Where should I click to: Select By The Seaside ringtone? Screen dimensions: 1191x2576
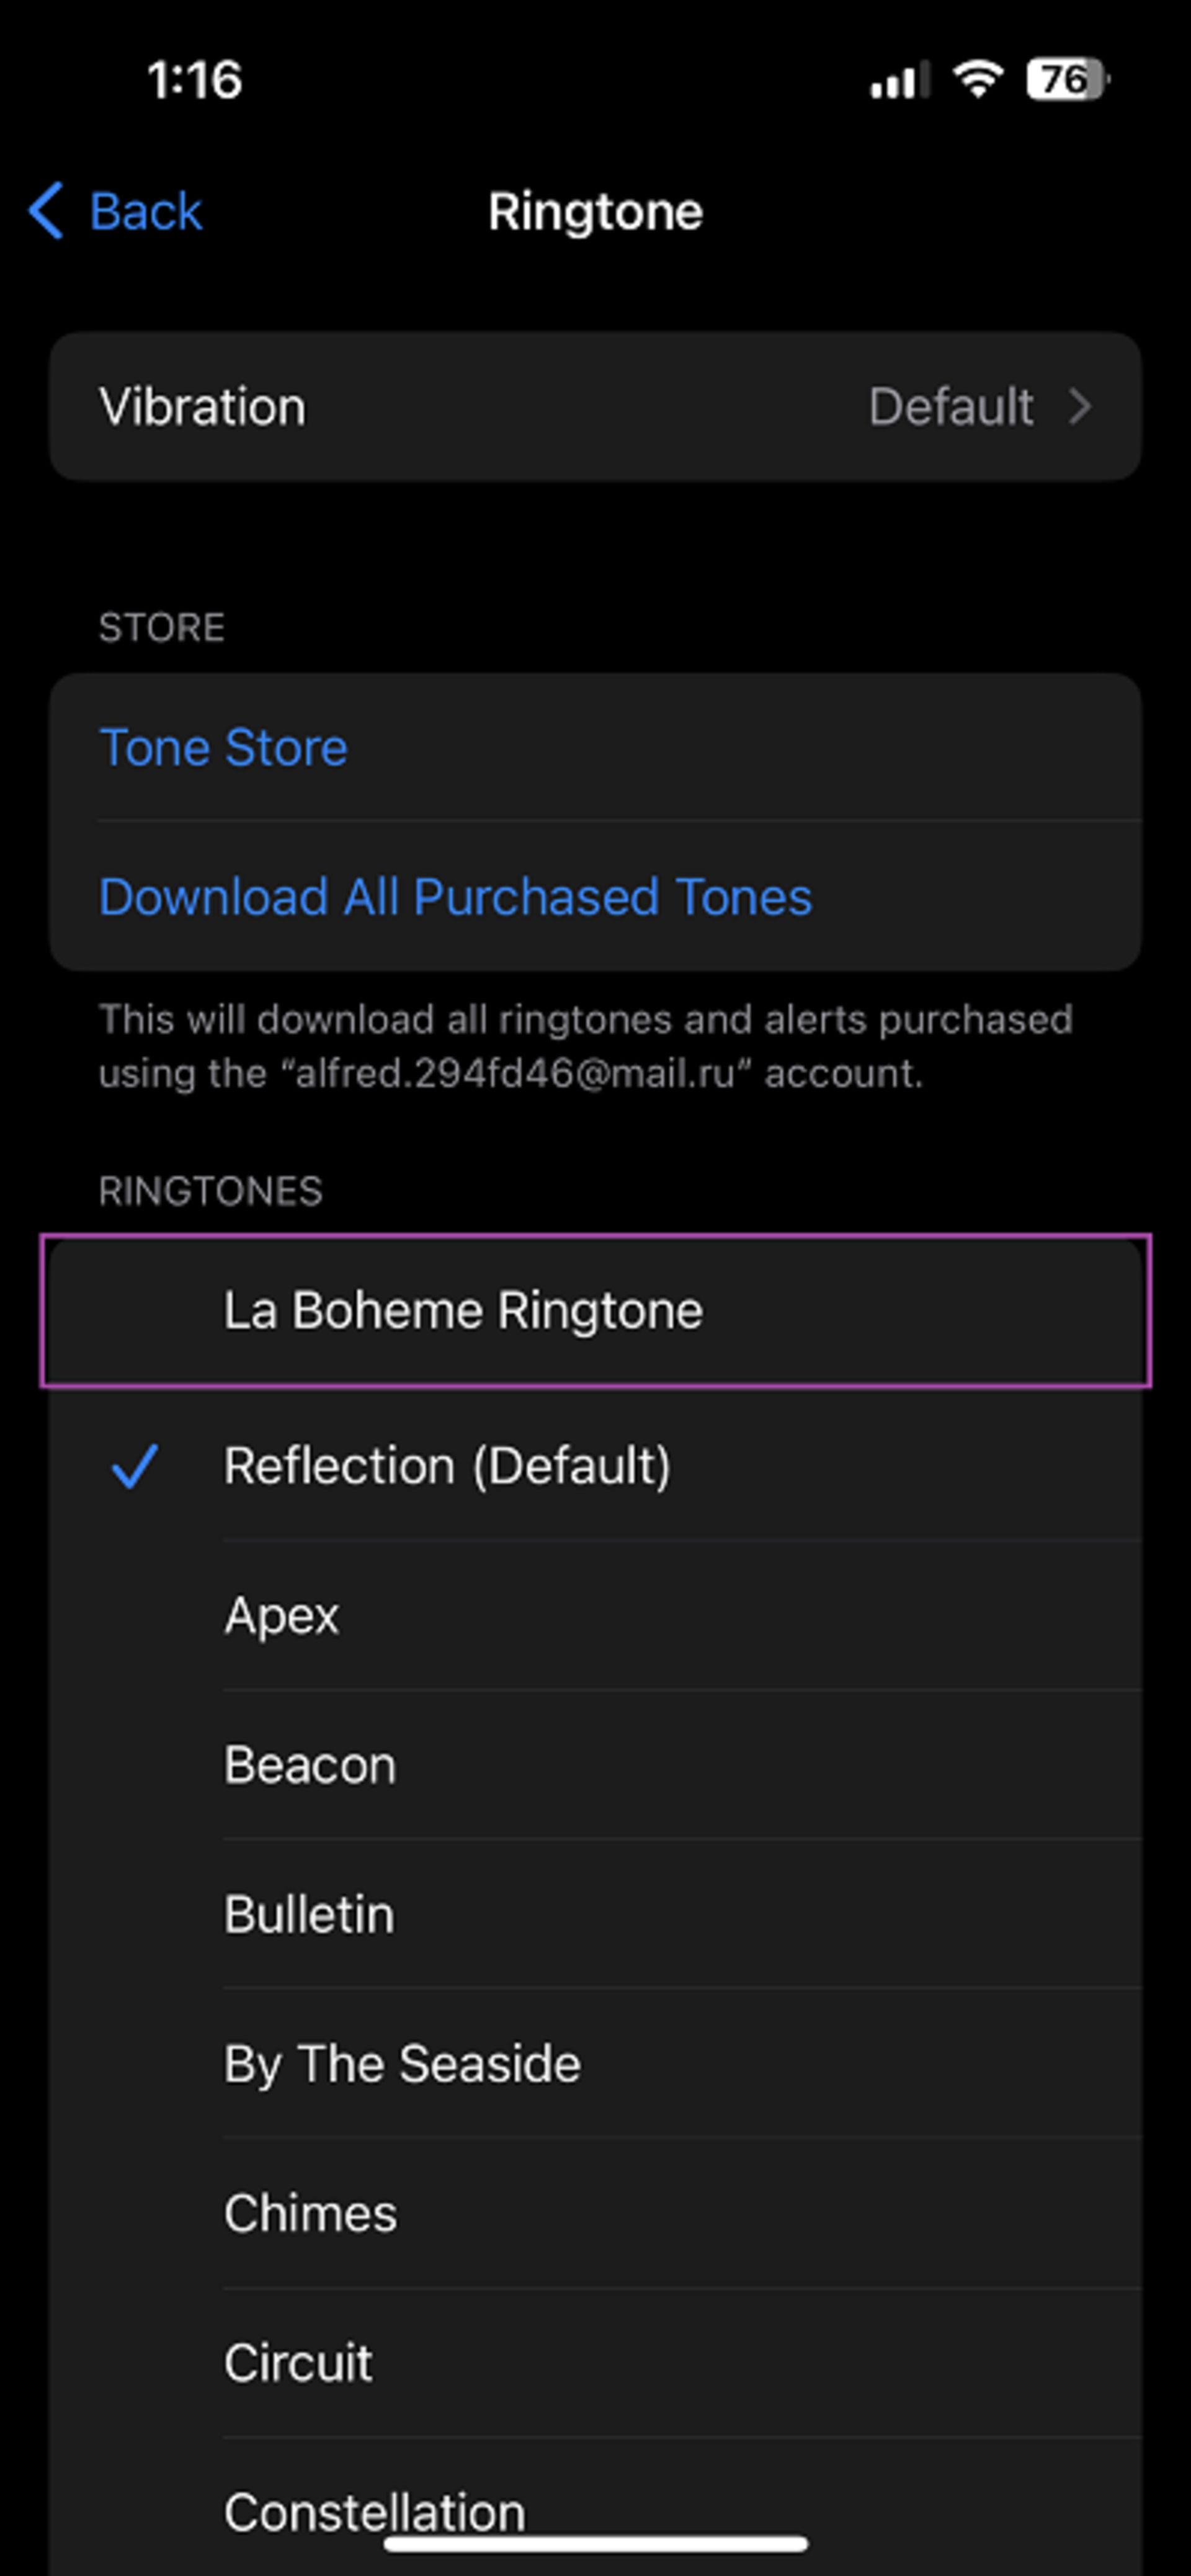coord(402,2064)
